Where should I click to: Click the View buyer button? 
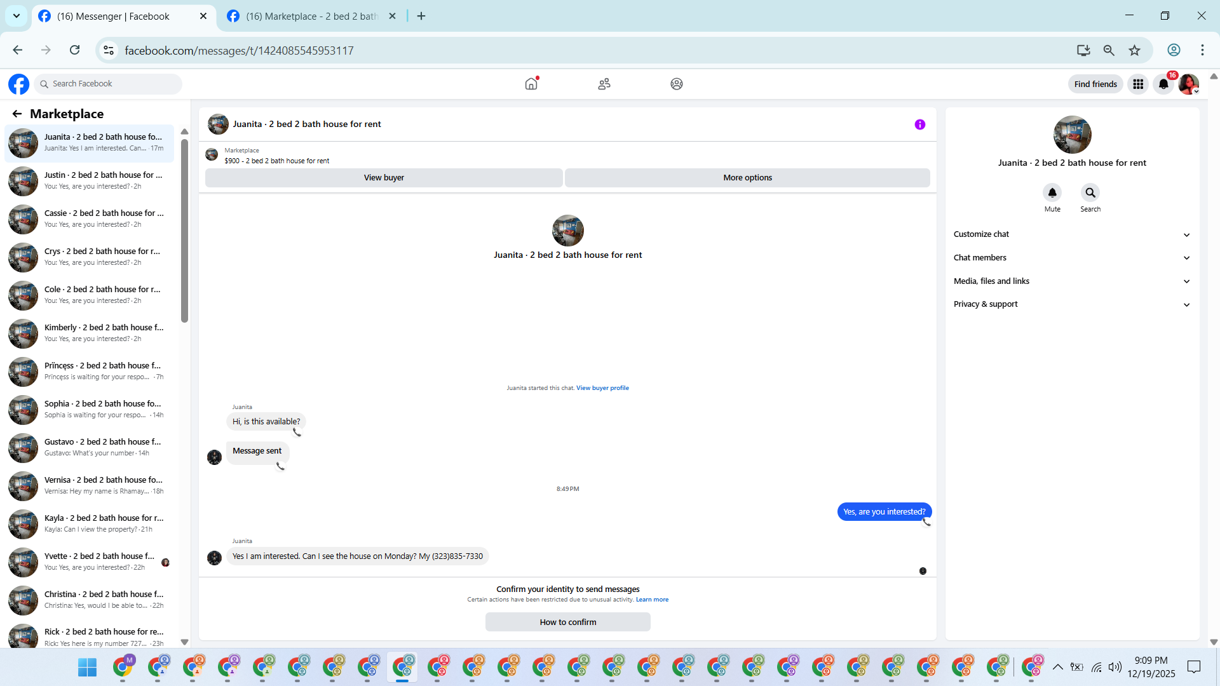pyautogui.click(x=384, y=178)
